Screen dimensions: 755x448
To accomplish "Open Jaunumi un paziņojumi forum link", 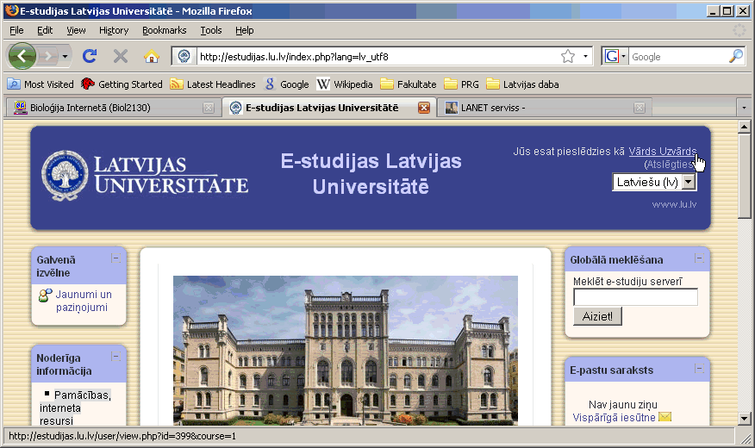I will click(x=84, y=301).
